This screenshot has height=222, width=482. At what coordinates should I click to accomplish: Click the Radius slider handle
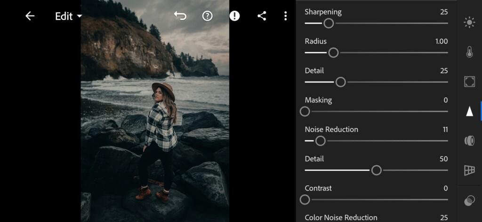pyautogui.click(x=333, y=53)
